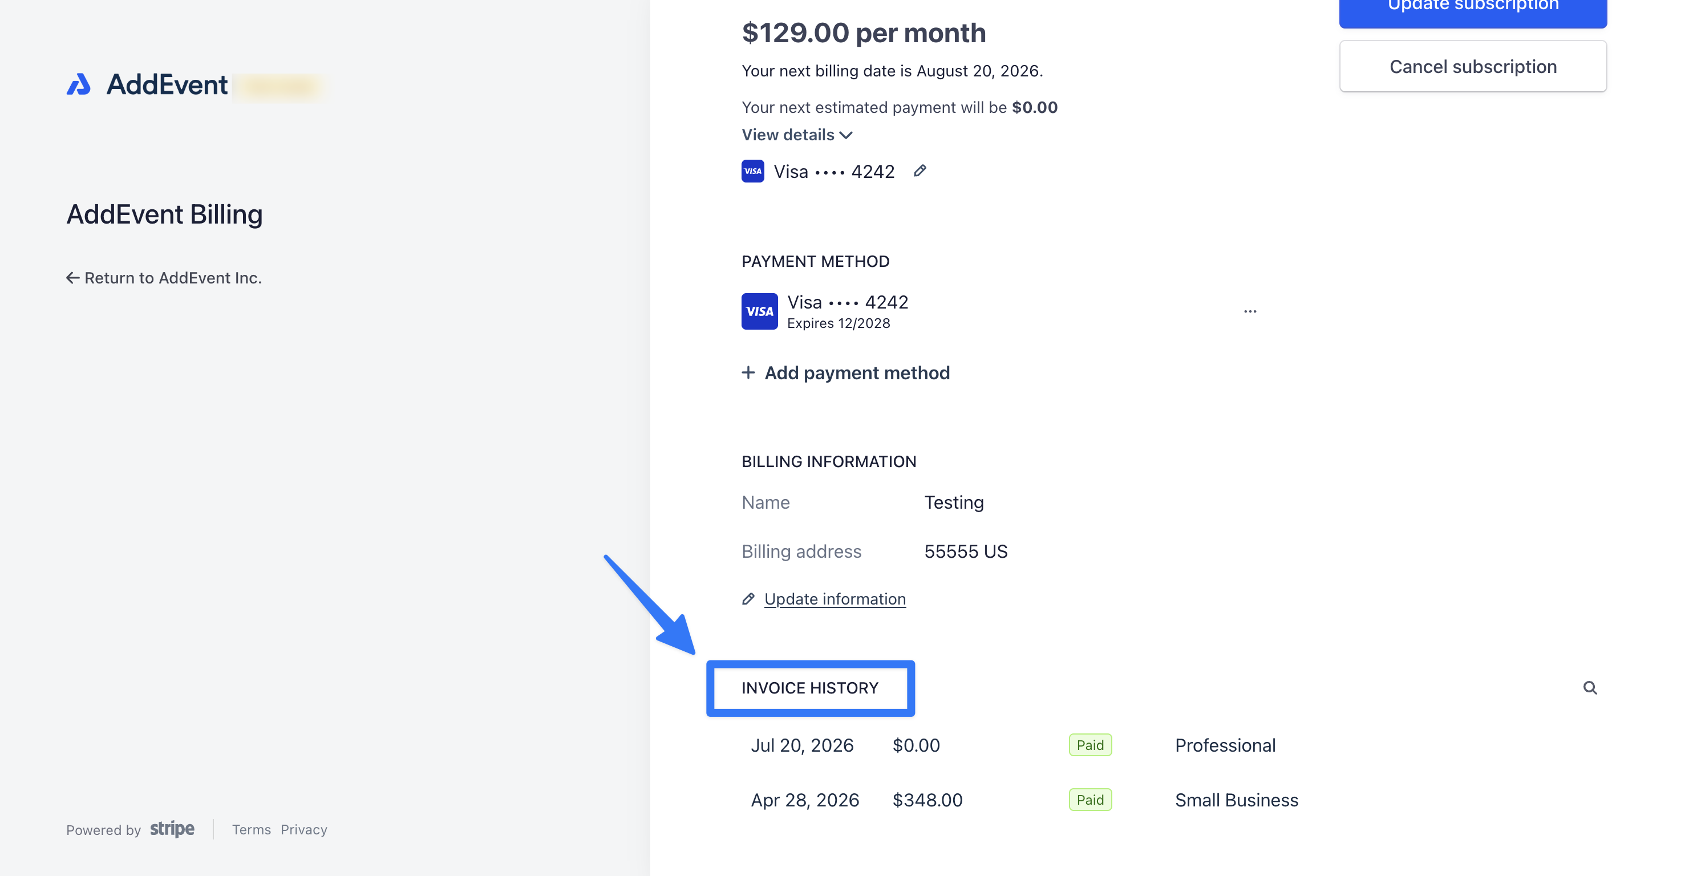
Task: Open the Terms link in footer
Action: click(251, 829)
